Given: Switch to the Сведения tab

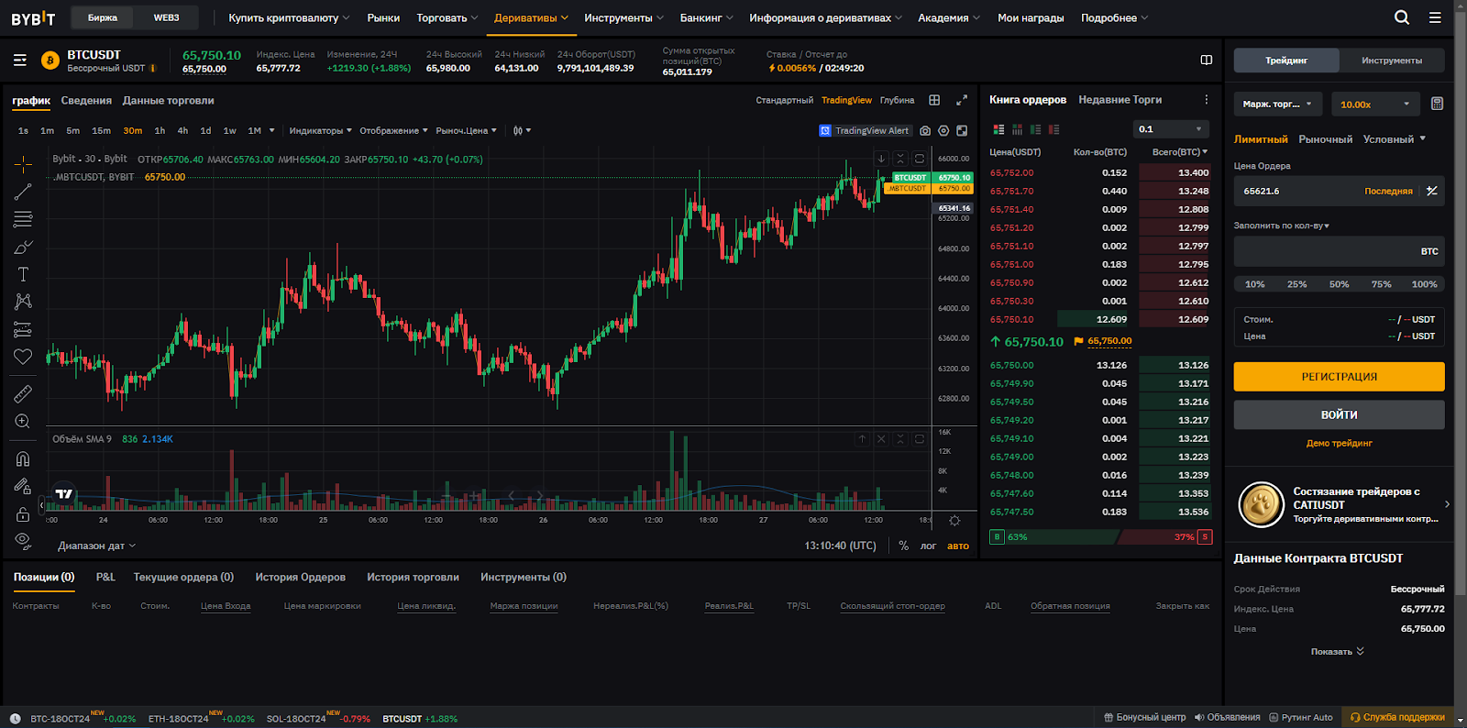Looking at the screenshot, I should (86, 101).
